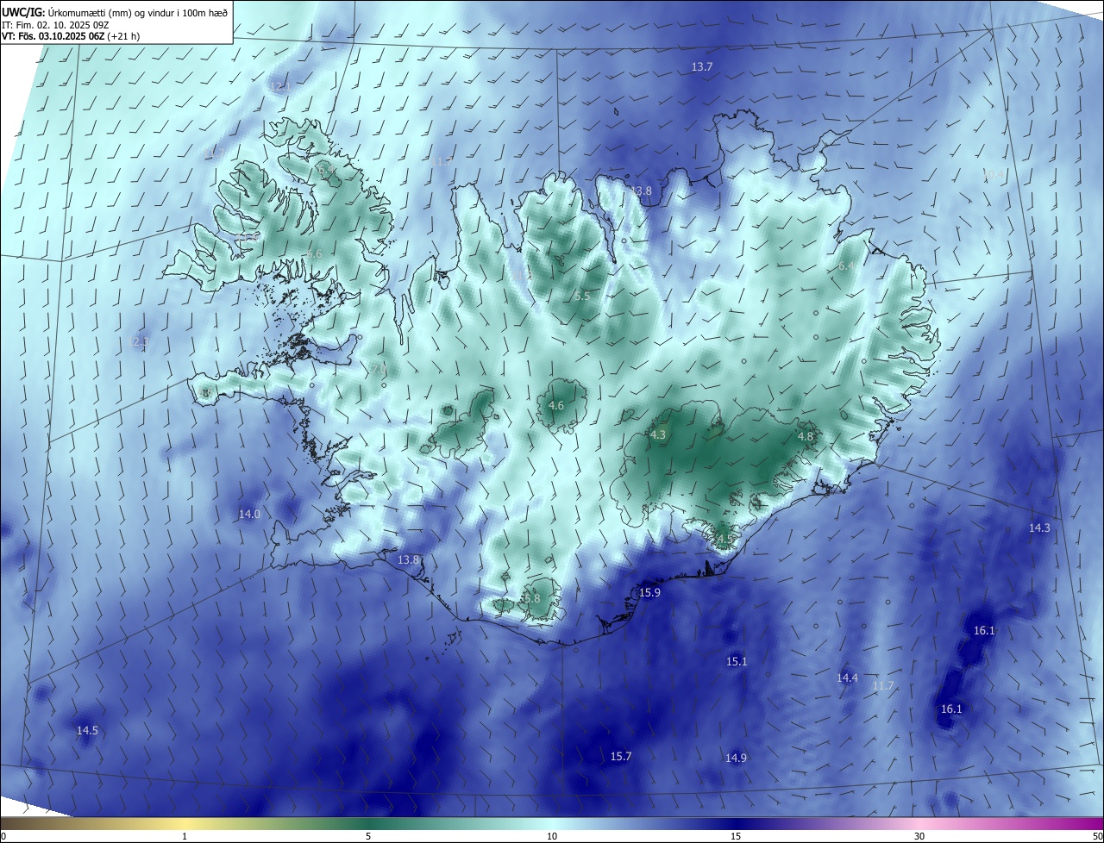Click the 12.1 value in the northwest sea
Viewport: 1104px width, 843px height.
280,87
